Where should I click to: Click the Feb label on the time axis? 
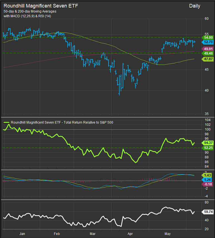57,234
